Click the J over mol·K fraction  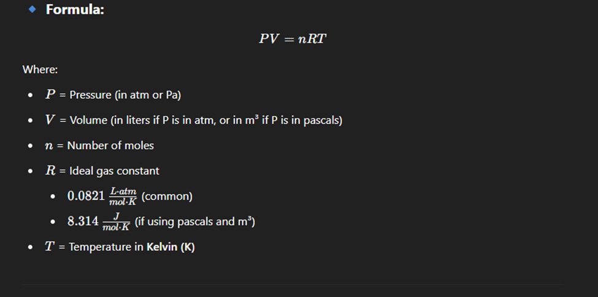(x=117, y=222)
